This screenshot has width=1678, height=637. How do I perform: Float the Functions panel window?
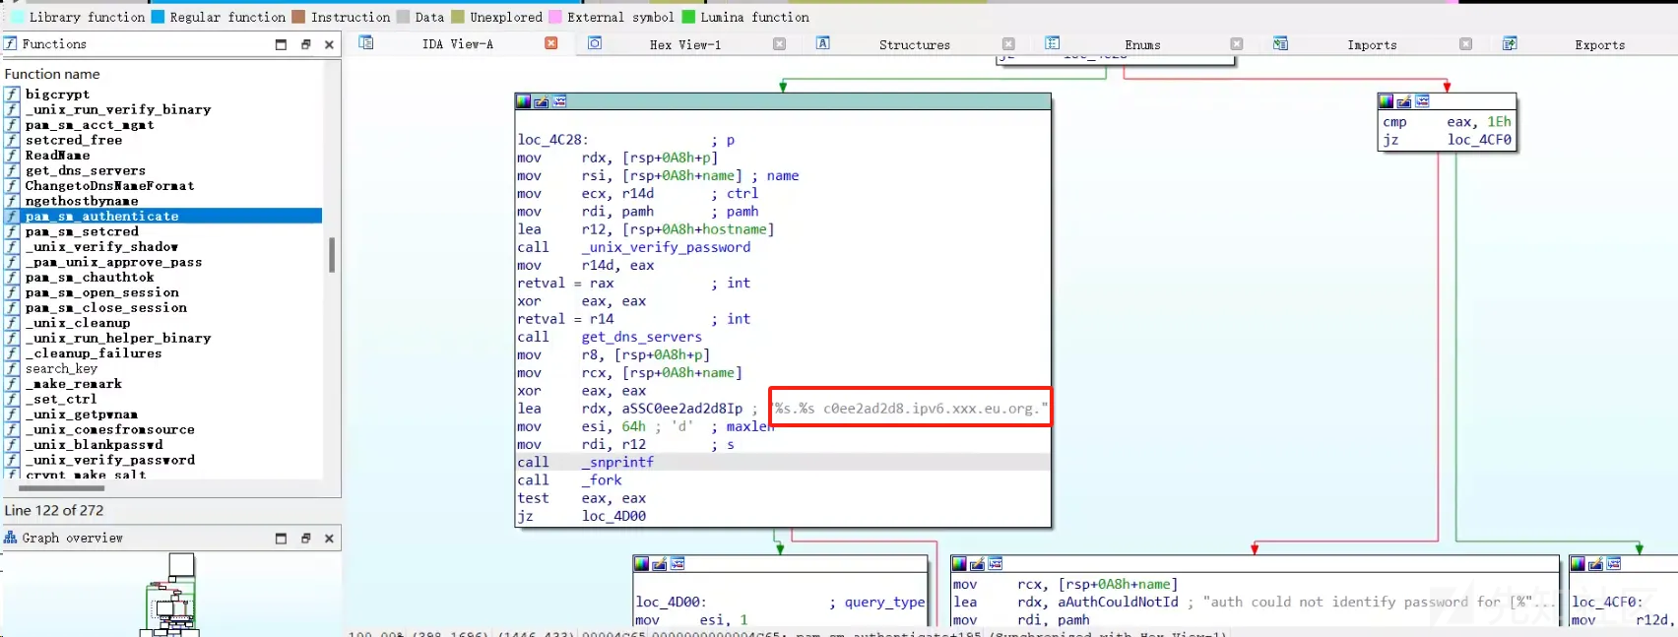(x=305, y=44)
